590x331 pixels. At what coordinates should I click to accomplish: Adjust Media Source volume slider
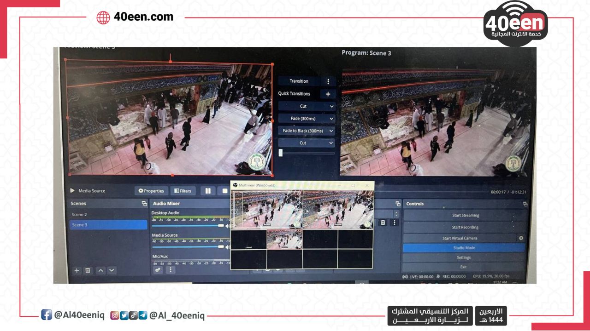[x=188, y=247]
